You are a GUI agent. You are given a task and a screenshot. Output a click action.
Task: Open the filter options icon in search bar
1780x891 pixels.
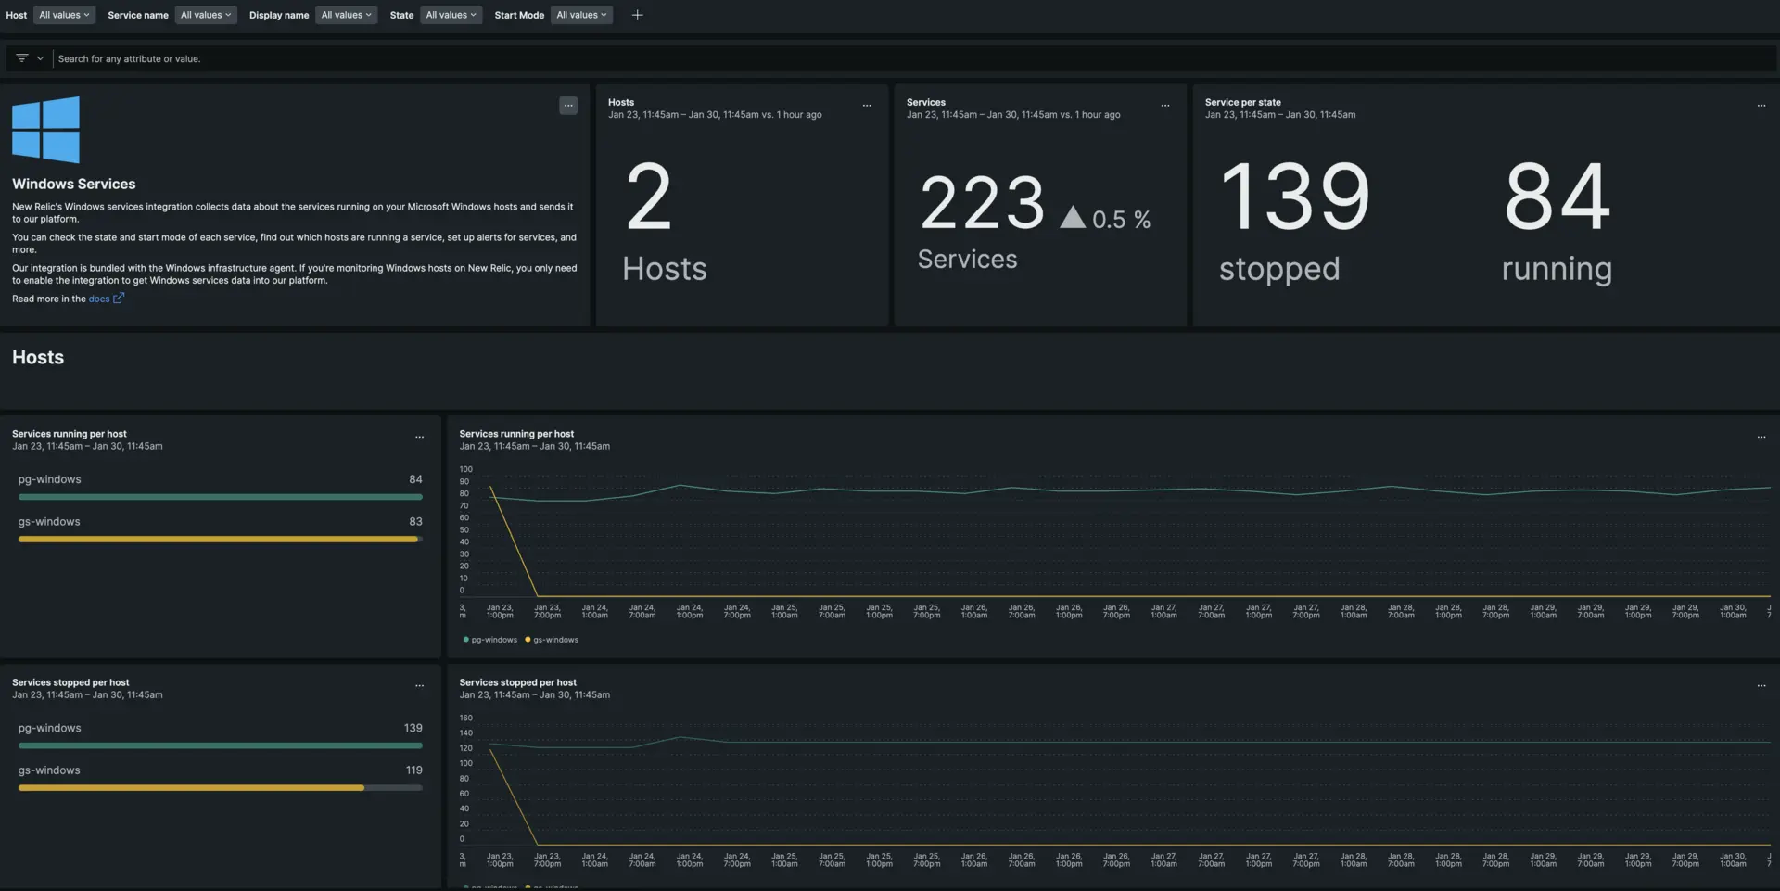tap(22, 58)
